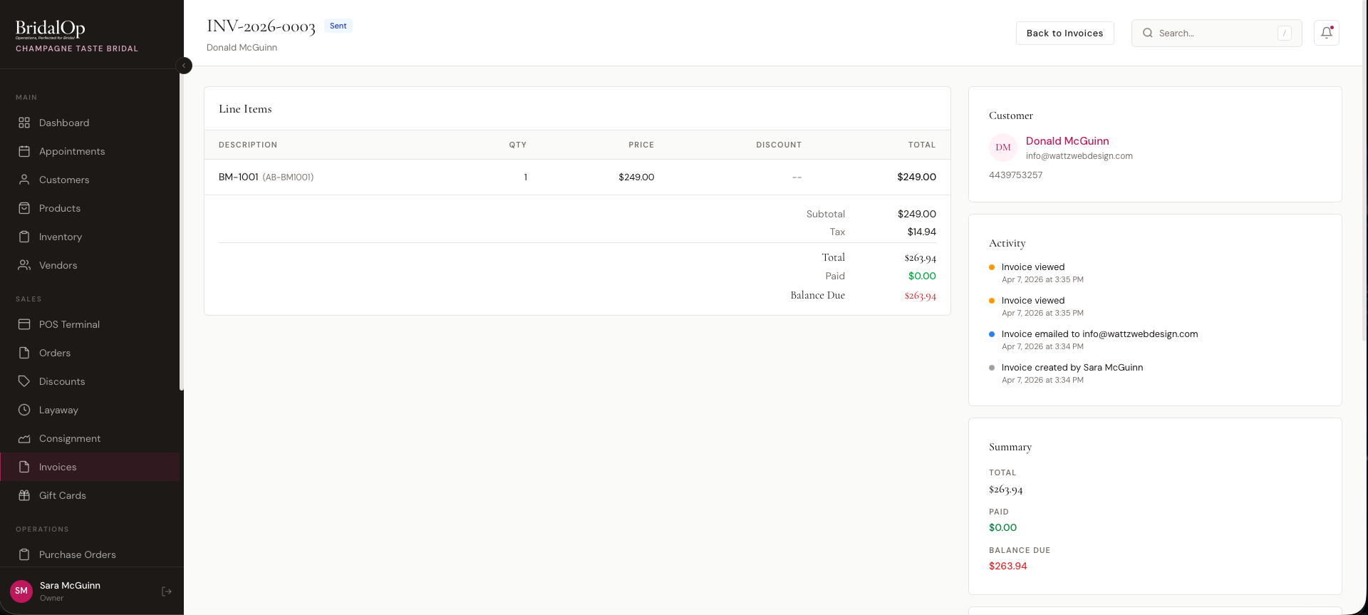Click the sidebar scrollbar
Screen dimensions: 1368x615
[182, 228]
